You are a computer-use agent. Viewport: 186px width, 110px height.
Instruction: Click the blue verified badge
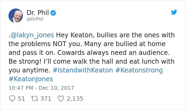pos(53,12)
